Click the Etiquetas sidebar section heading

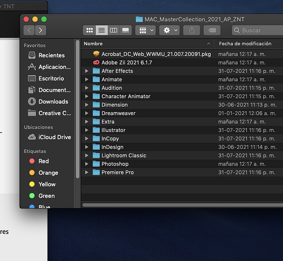point(35,151)
